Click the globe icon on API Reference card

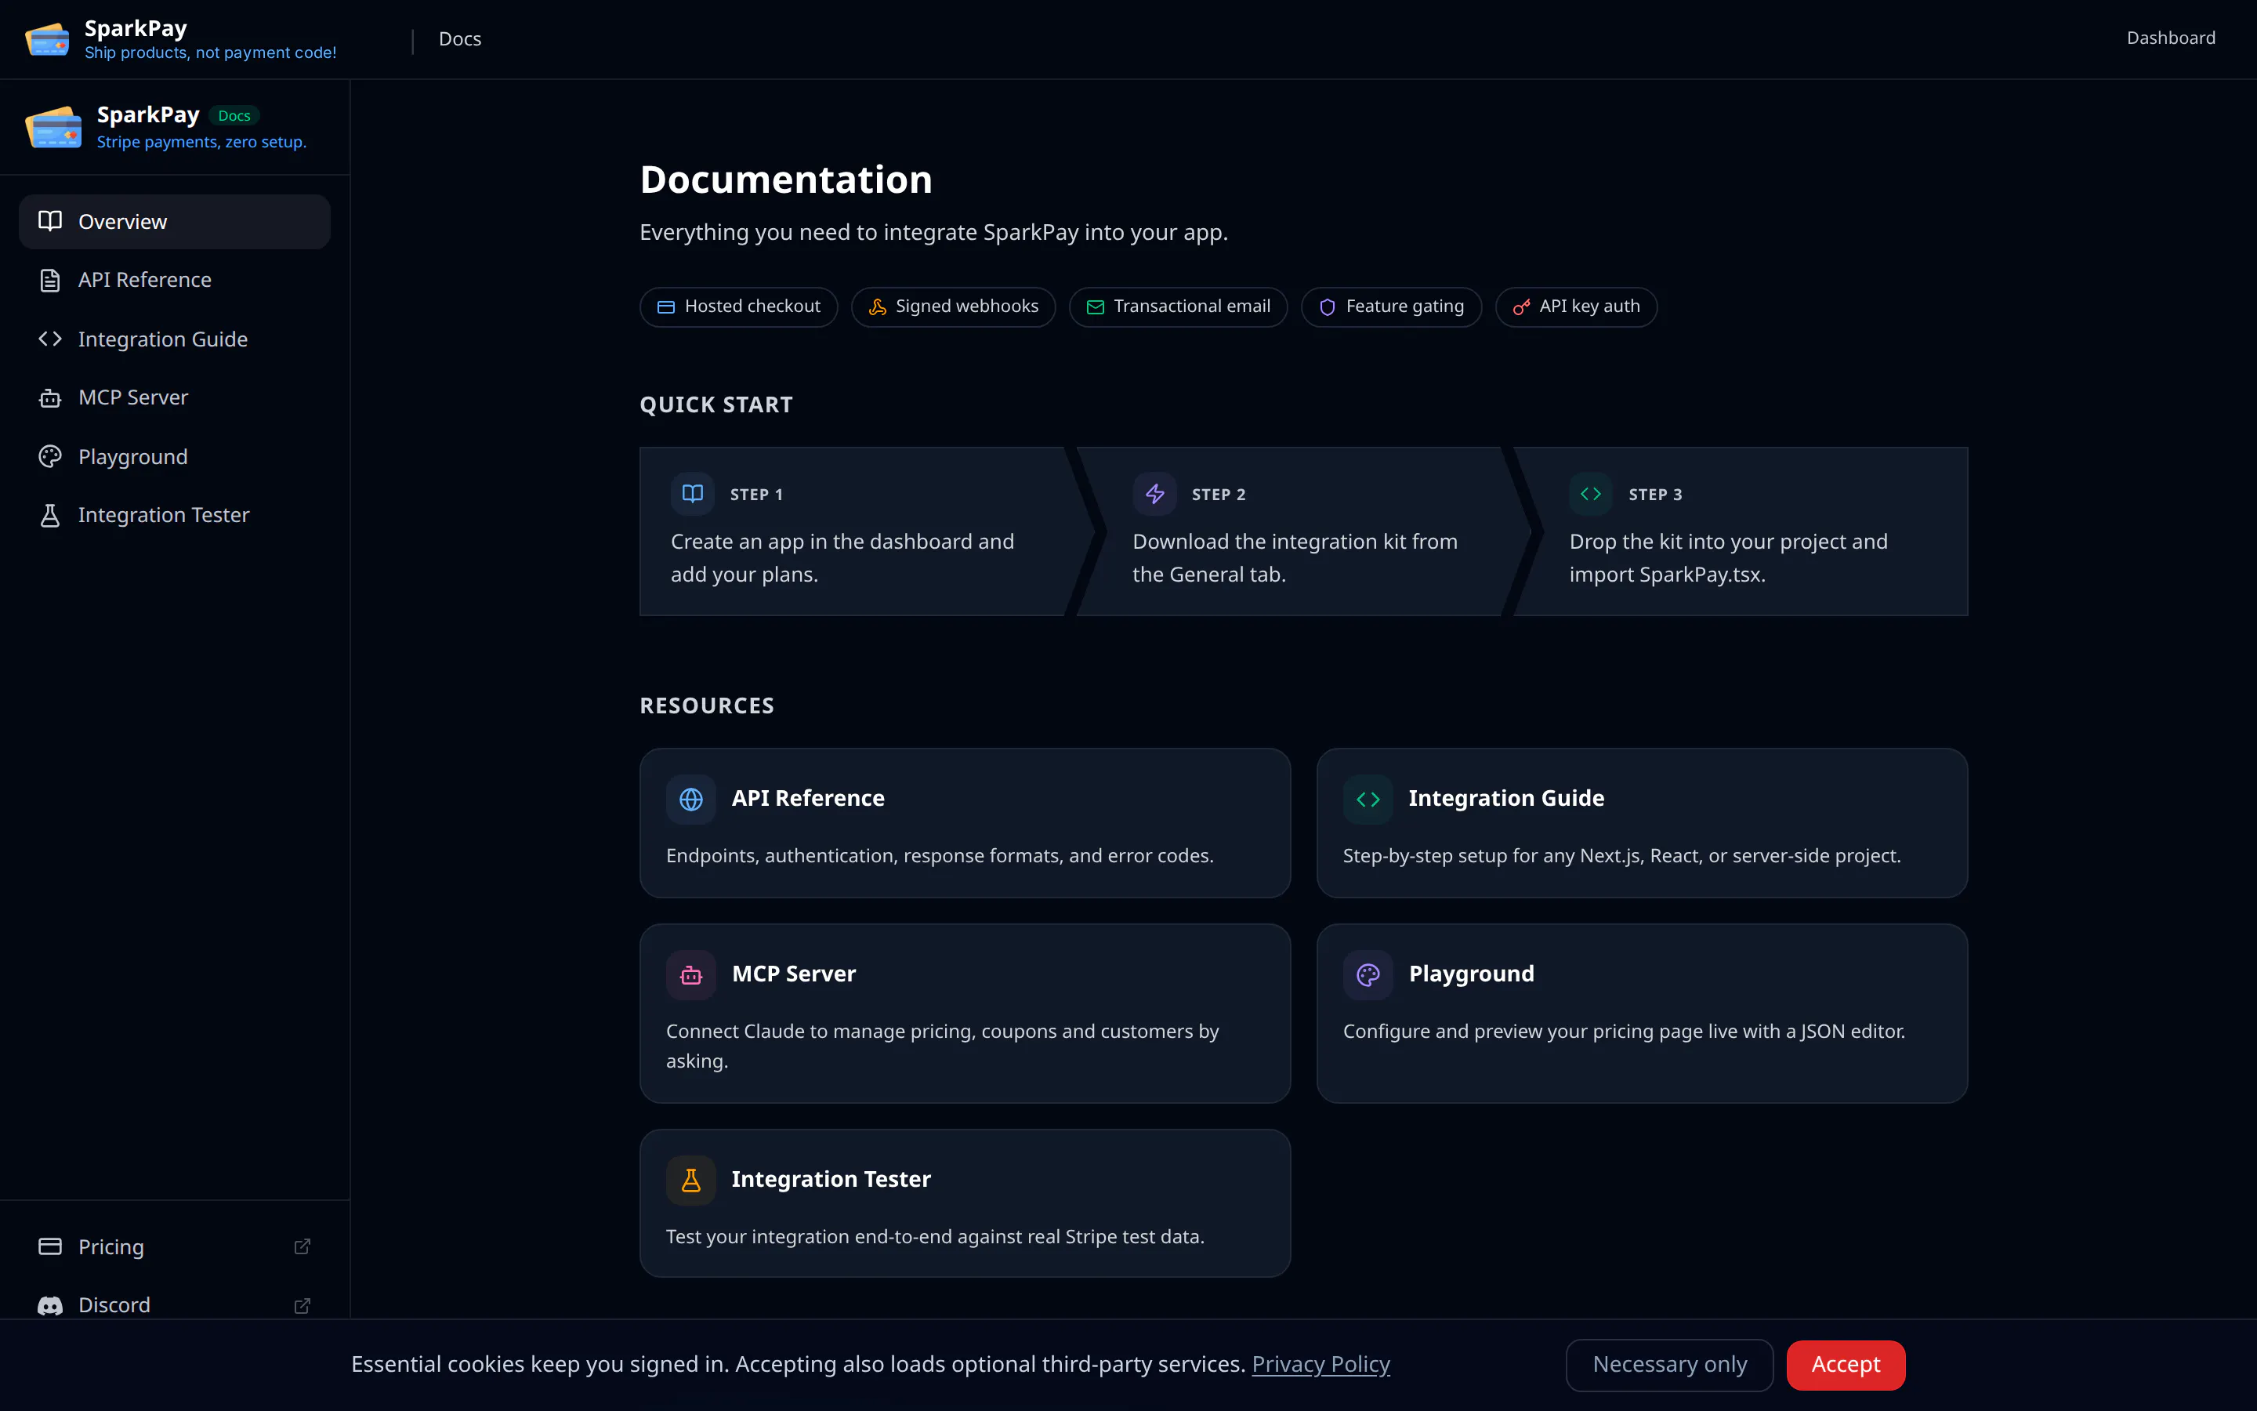[691, 799]
